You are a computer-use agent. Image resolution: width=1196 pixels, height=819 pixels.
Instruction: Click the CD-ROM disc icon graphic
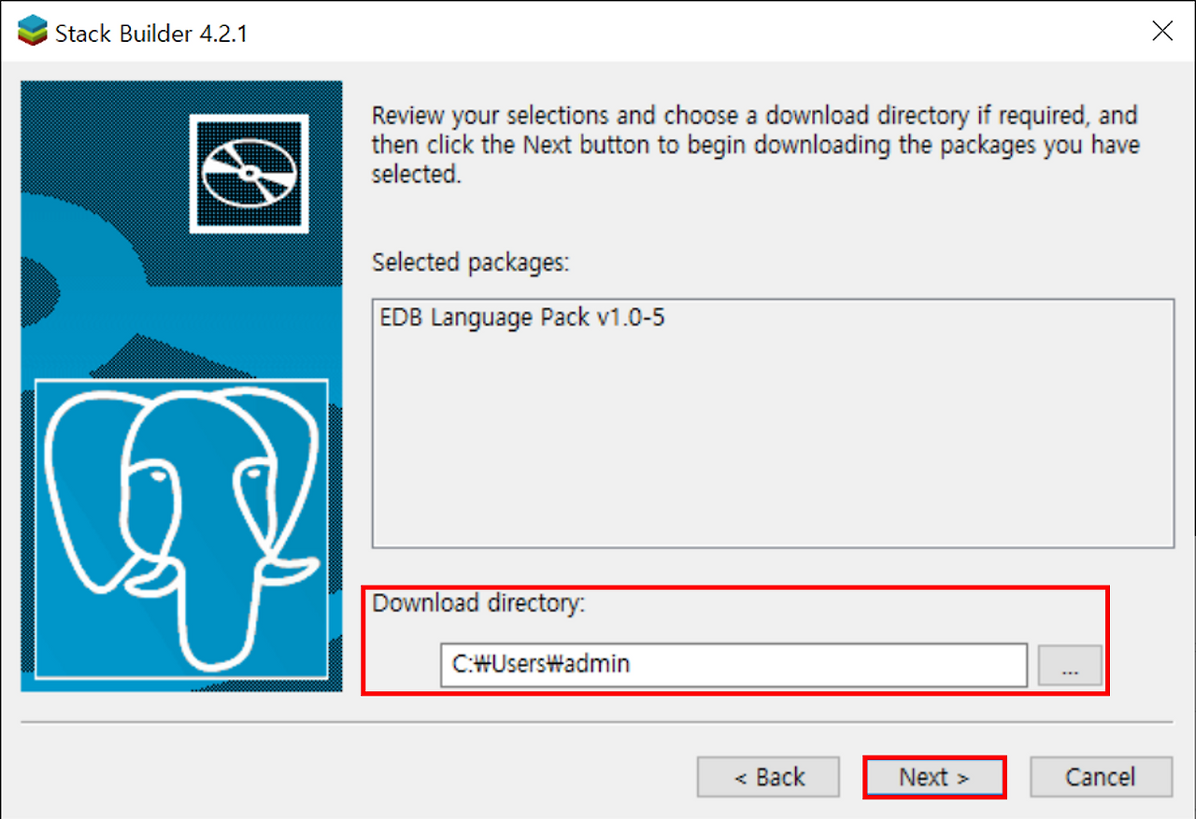click(248, 173)
